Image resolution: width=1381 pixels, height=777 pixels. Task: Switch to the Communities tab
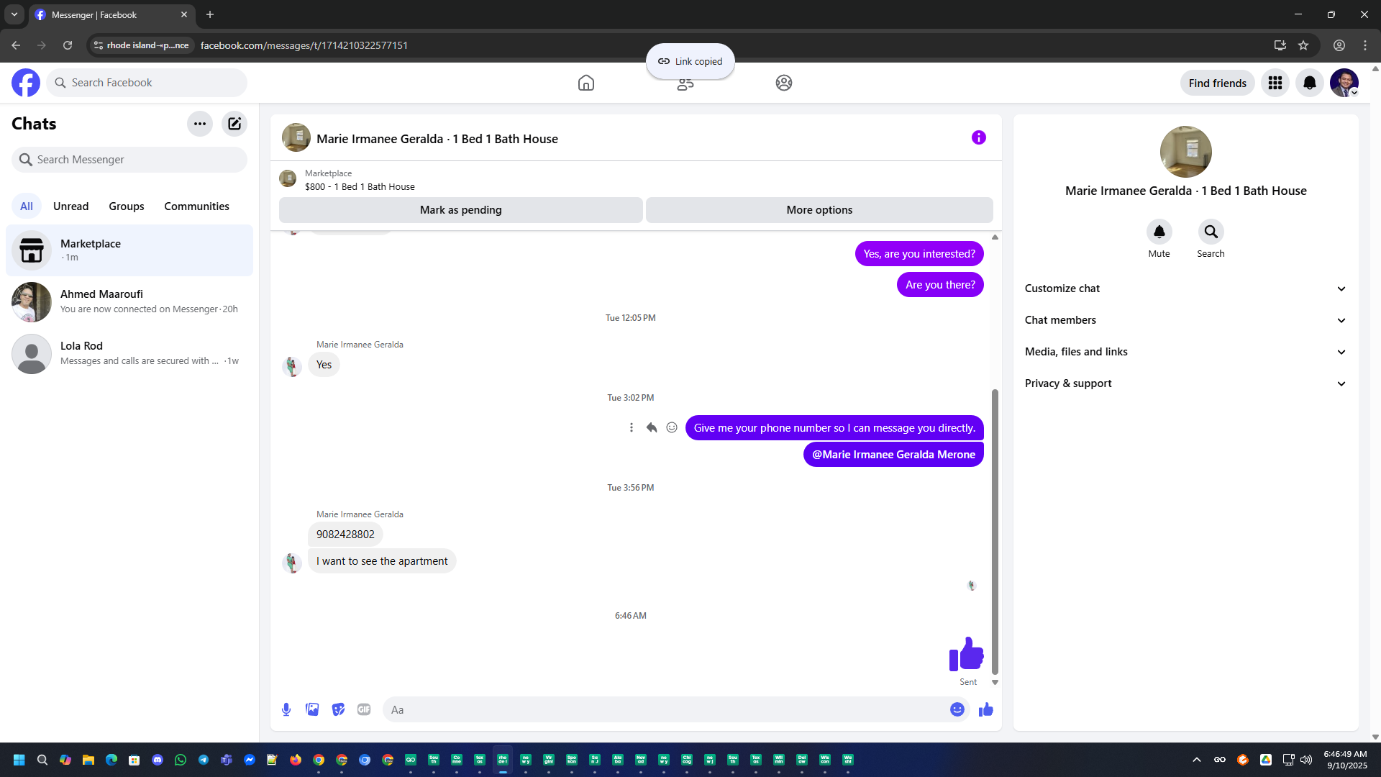tap(196, 206)
